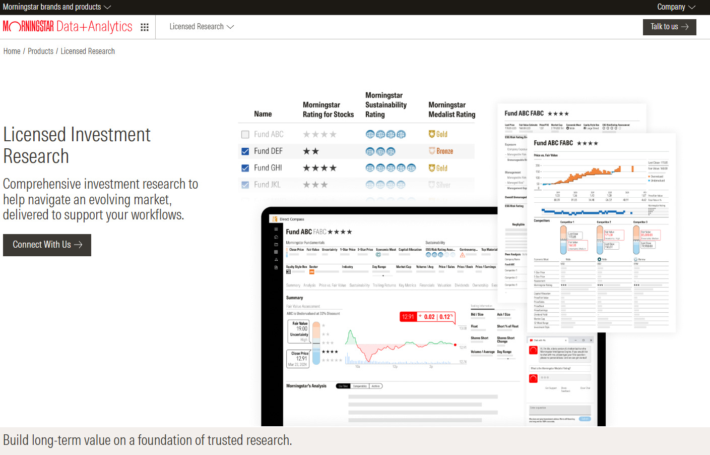Click the Economic Moat icon
Screen dimensions: 710x455
pyautogui.click(x=378, y=254)
